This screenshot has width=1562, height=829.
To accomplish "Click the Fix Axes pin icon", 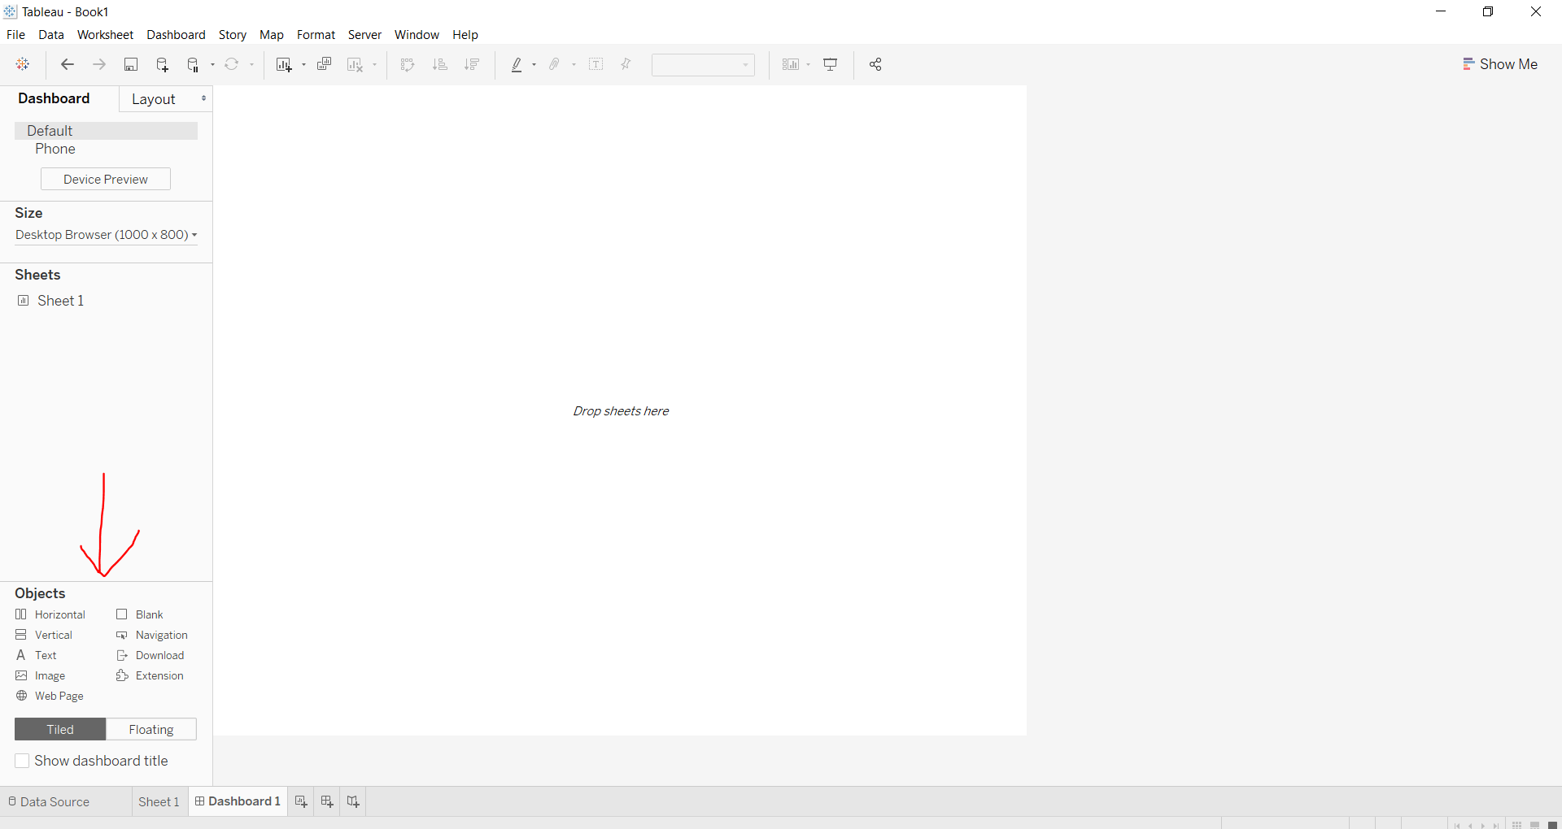I will [x=626, y=64].
